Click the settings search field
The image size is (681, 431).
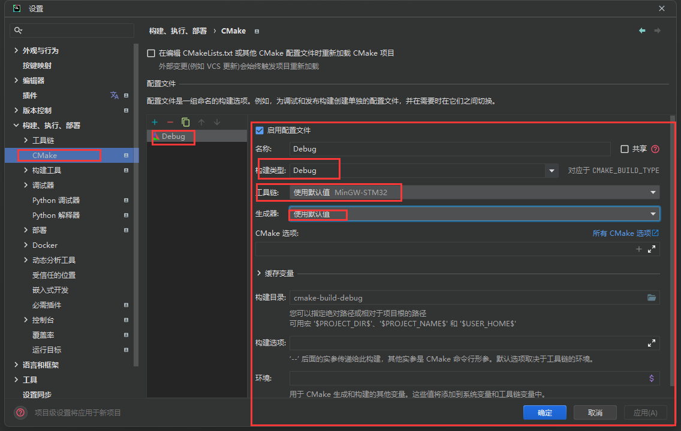[x=71, y=29]
